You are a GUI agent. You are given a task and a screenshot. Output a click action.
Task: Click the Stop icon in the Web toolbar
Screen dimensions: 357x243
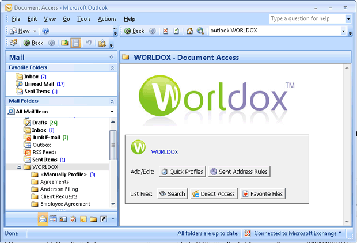(x=165, y=31)
